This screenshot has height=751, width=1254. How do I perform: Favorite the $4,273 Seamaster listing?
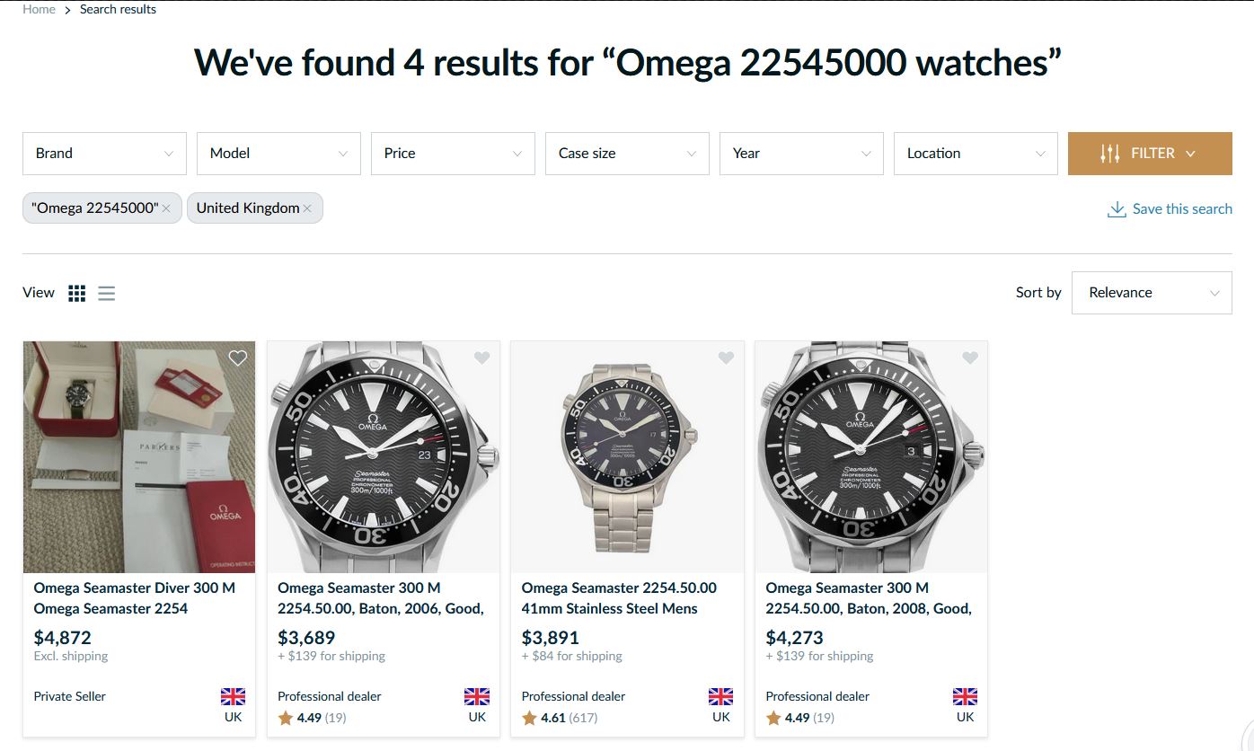click(x=970, y=358)
